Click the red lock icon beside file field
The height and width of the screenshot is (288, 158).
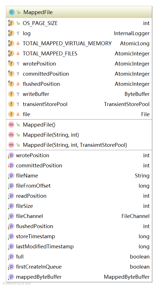(18, 114)
